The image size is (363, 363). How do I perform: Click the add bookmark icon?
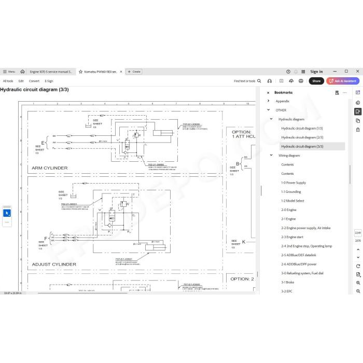tap(337, 93)
